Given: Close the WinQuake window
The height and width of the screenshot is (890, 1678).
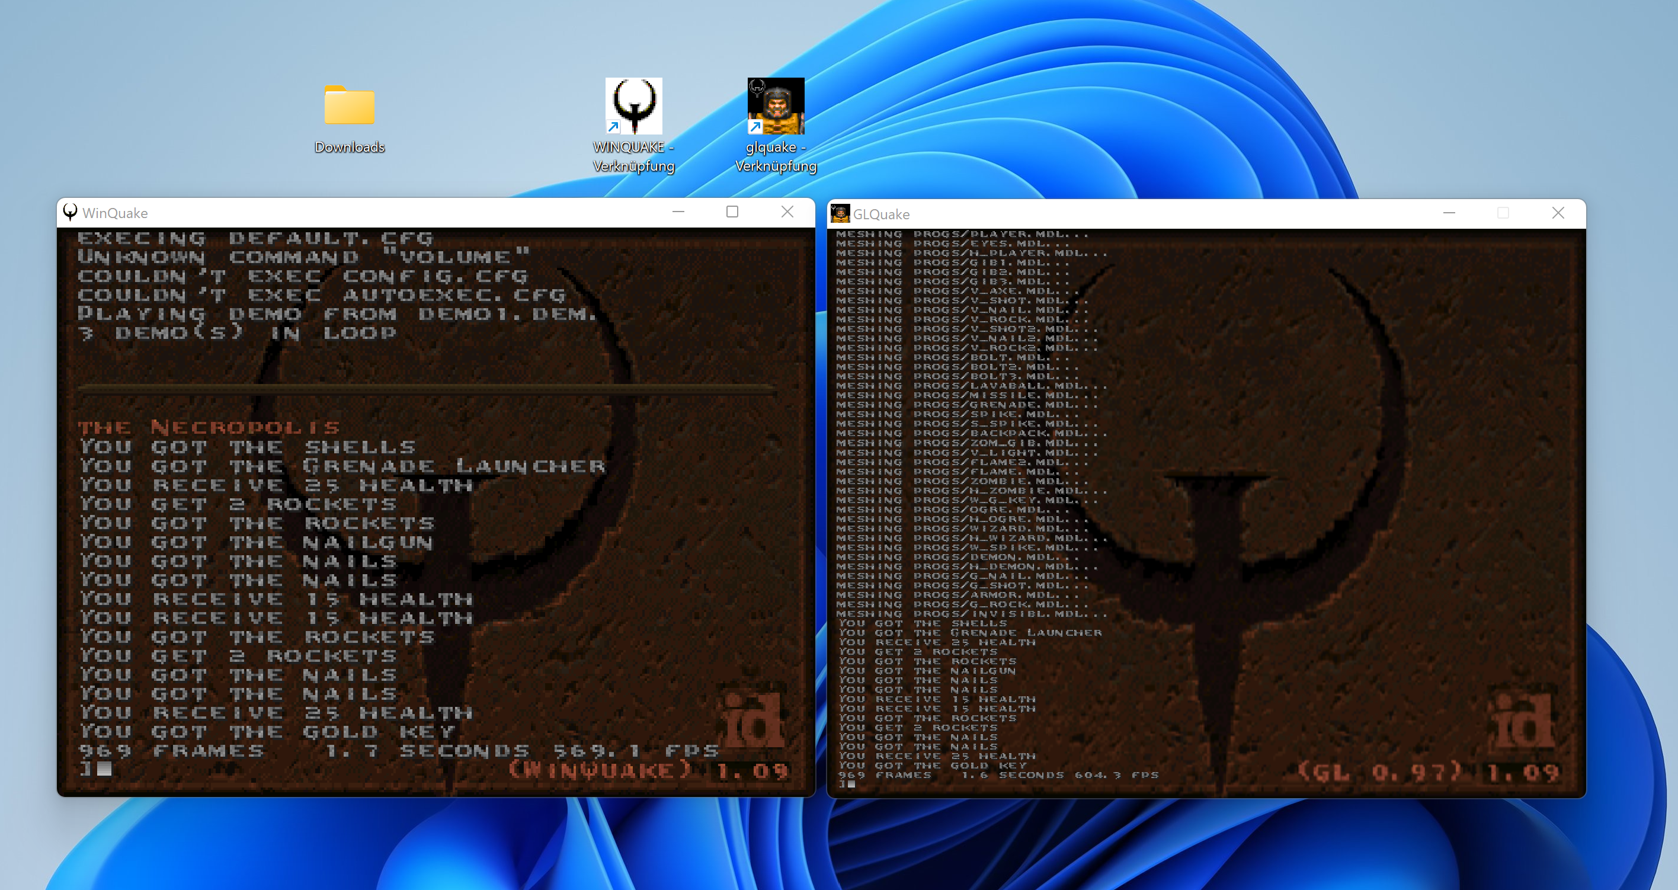Looking at the screenshot, I should 787,212.
